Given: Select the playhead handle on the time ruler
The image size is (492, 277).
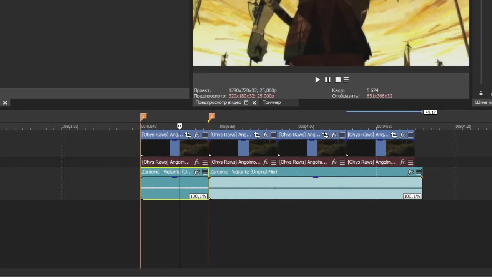Looking at the screenshot, I should coord(180,126).
